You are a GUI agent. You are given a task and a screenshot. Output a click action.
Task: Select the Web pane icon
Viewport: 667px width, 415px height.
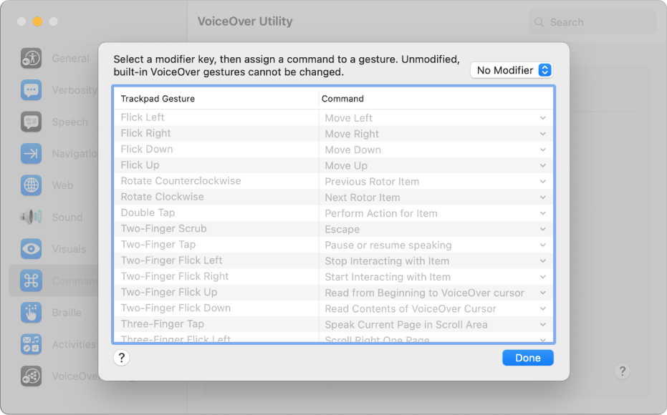[31, 185]
